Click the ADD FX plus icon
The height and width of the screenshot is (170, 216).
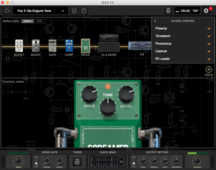point(209,70)
